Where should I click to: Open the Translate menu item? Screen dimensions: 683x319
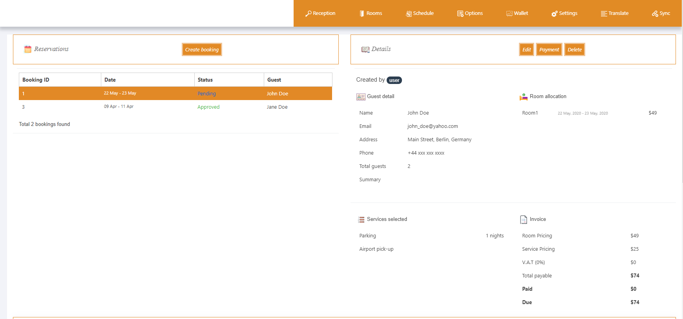coord(614,13)
